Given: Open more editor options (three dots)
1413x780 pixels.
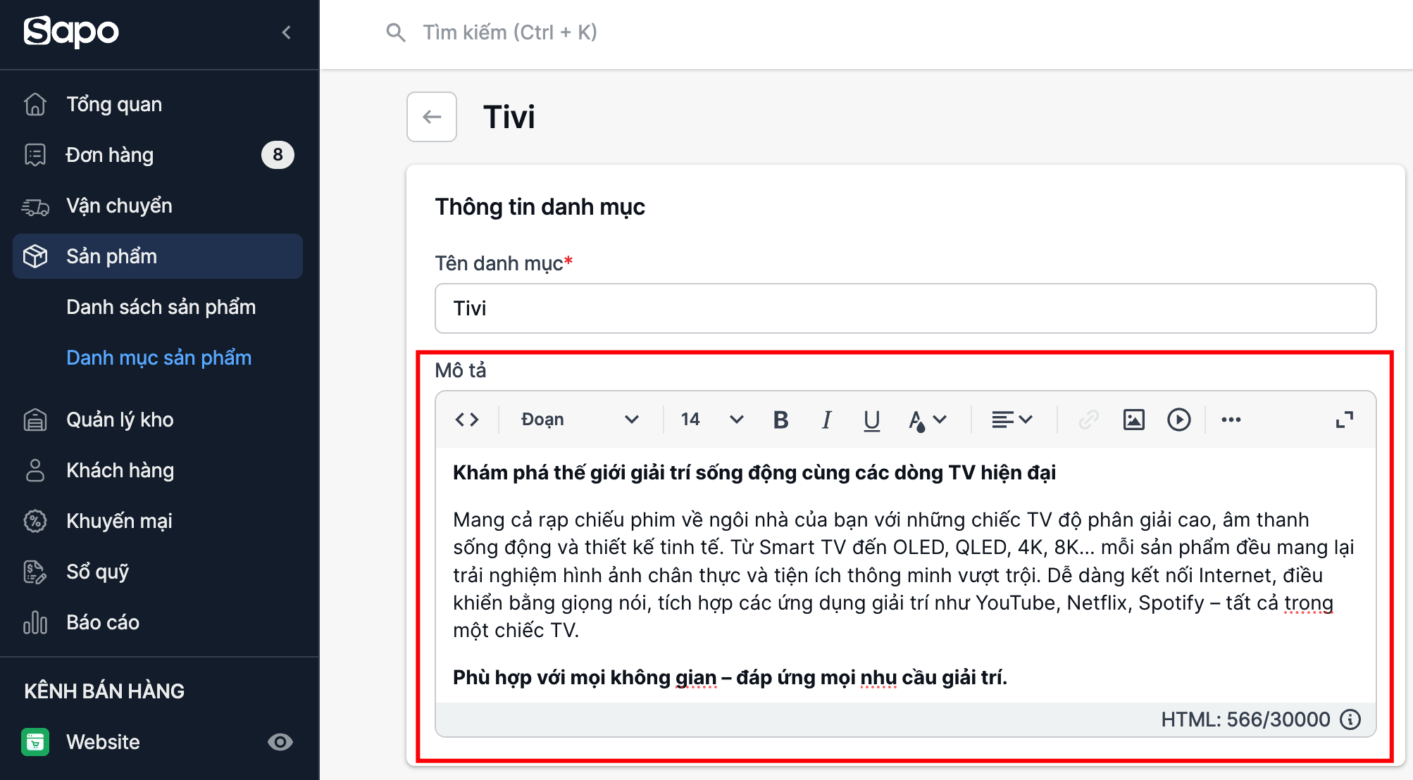Looking at the screenshot, I should [x=1231, y=420].
